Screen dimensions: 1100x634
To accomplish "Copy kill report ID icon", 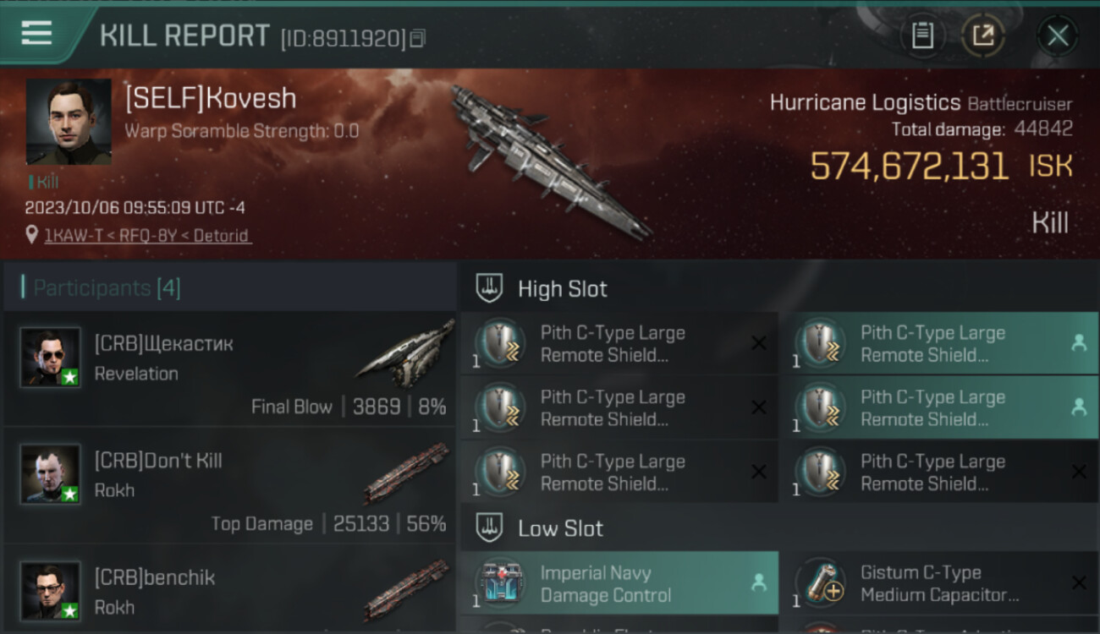I will pyautogui.click(x=417, y=38).
